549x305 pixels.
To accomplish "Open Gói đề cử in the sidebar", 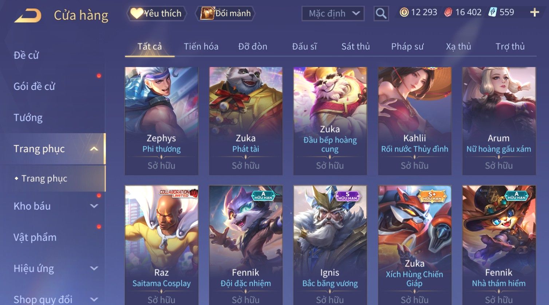I will [x=34, y=86].
